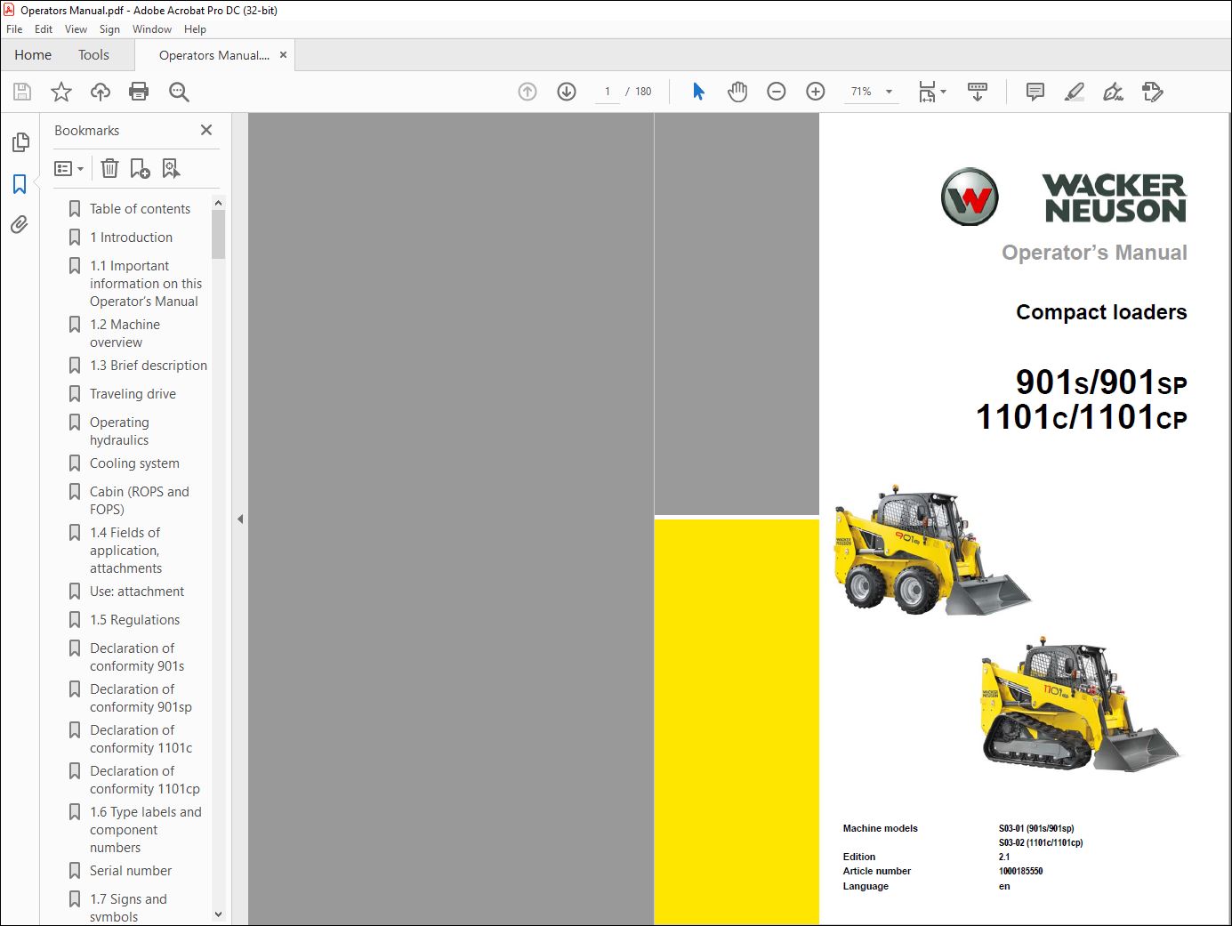Open Use: attachment bookmark

coord(136,592)
